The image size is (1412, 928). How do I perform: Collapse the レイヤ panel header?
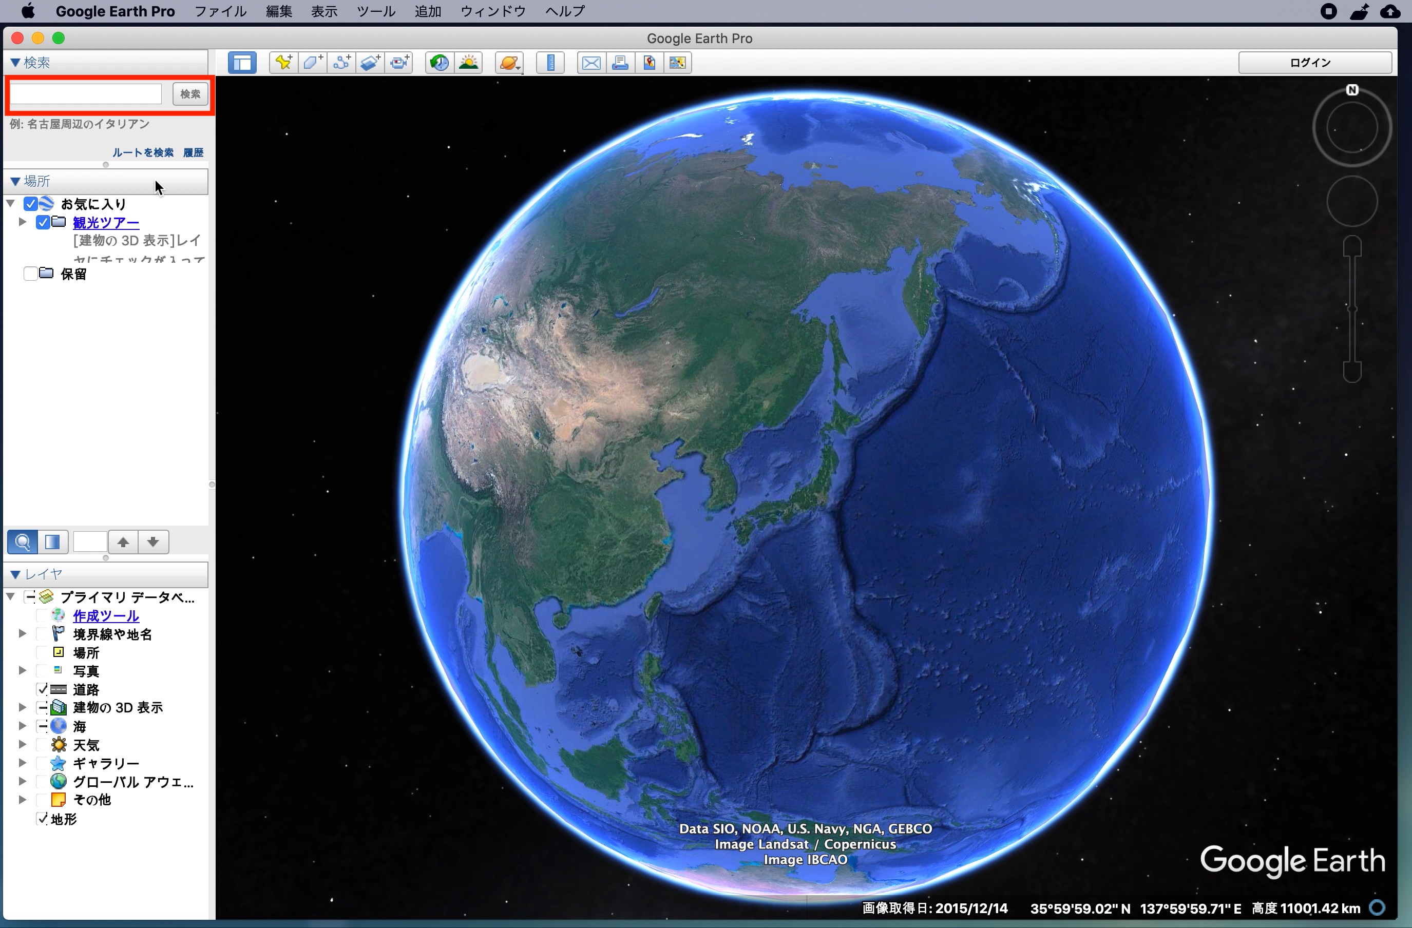(16, 574)
